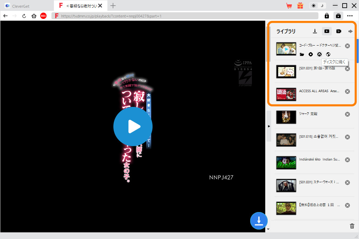Reload the current page
359x239 pixels.
click(24, 16)
